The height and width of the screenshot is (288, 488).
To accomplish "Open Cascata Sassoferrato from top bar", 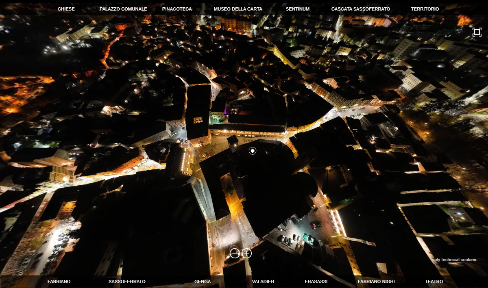I will coord(360,9).
